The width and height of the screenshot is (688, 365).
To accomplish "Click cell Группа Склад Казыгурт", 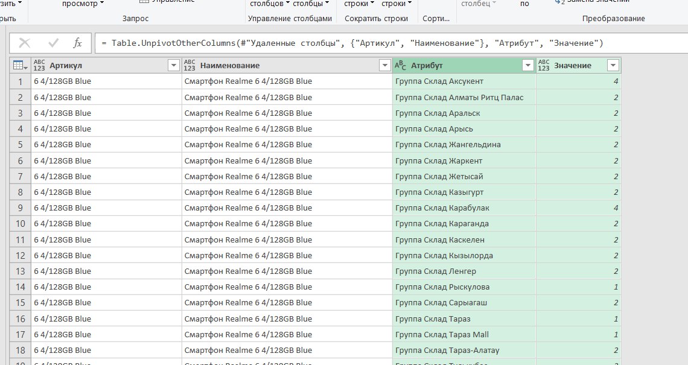I will tap(464, 192).
